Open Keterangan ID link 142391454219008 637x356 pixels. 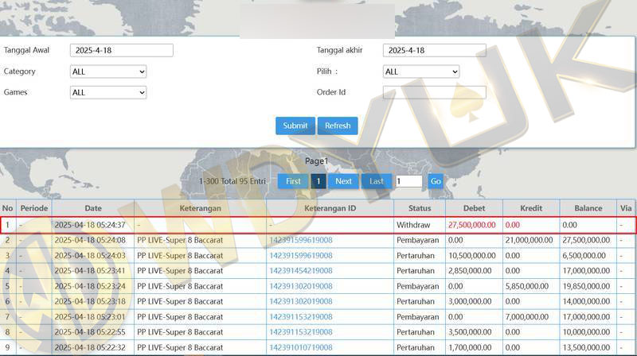(x=300, y=271)
